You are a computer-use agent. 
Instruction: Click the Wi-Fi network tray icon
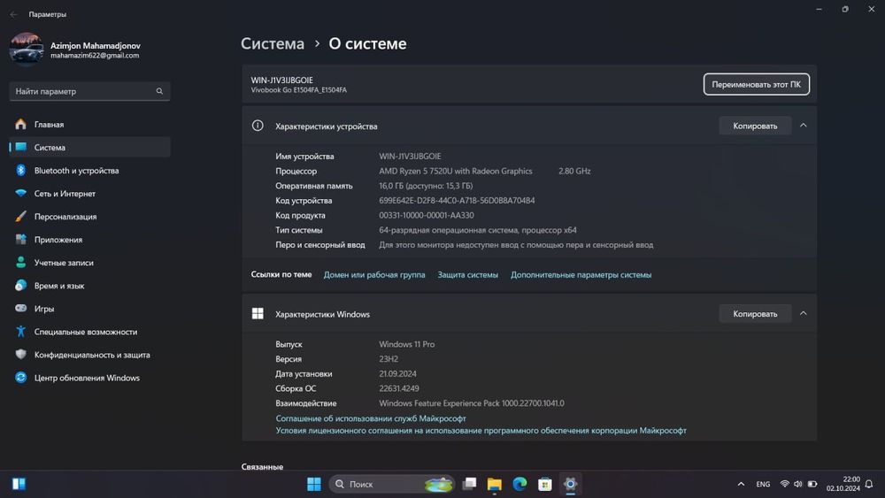click(x=784, y=484)
